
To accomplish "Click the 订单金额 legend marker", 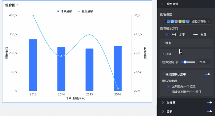I will coord(58,11).
